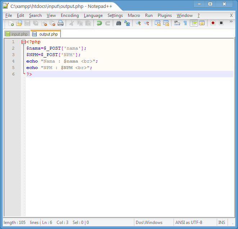Viewport: 238px width, 229px height.
Task: Open the Window menu
Action: [185, 15]
